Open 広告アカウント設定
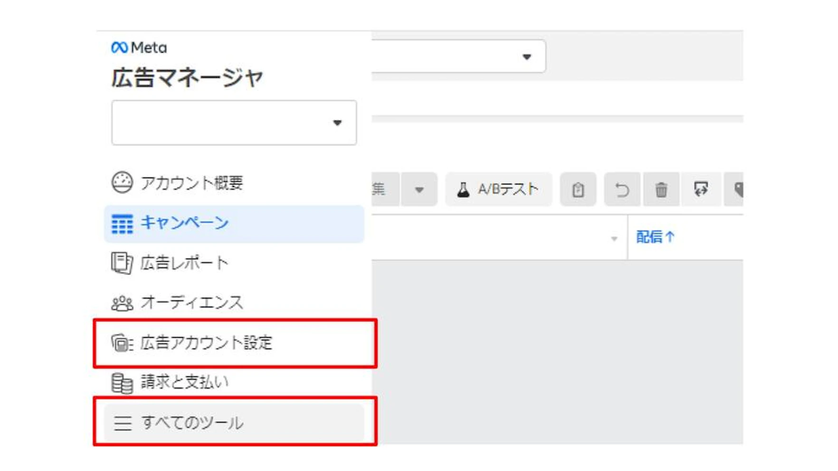The height and width of the screenshot is (471, 838). pos(234,343)
